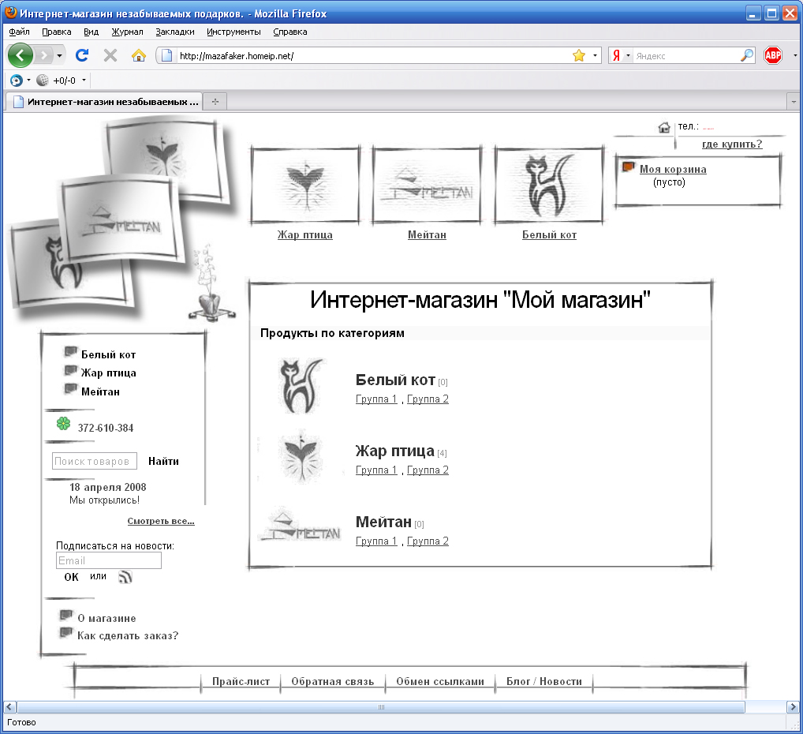
Task: Click in the Яндекс search field
Action: point(686,56)
